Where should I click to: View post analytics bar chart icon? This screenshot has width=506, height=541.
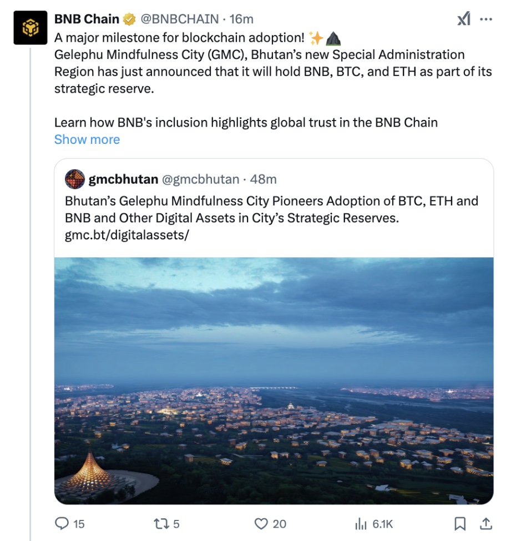[x=361, y=523]
